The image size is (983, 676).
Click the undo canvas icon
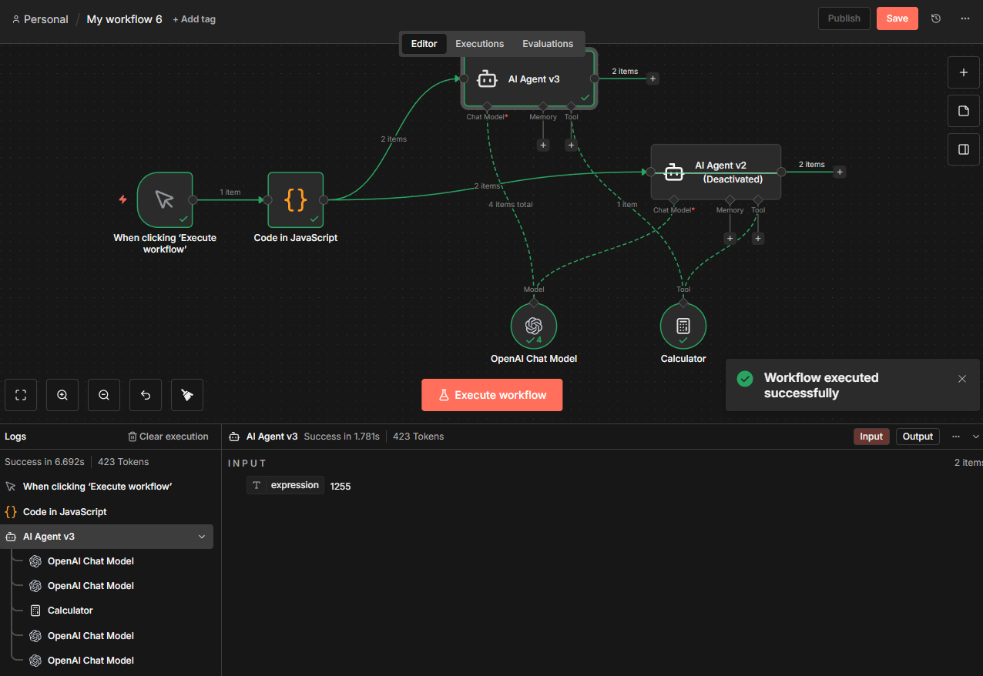click(x=146, y=395)
